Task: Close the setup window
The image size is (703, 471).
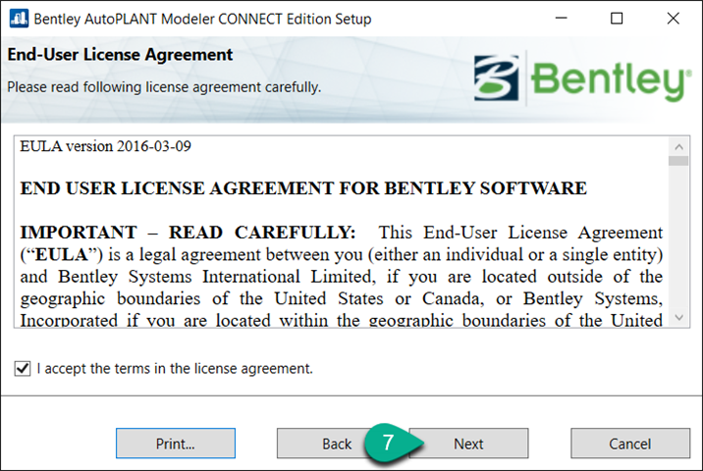Action: 673,19
